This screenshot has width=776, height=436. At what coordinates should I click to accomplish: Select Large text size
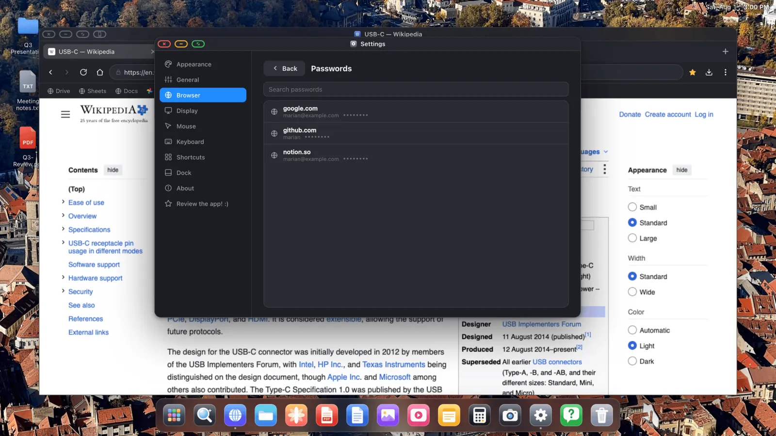click(632, 238)
